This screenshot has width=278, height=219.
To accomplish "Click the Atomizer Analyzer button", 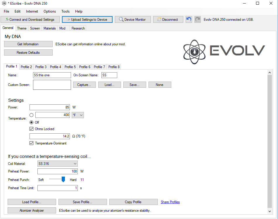I will coord(32,211).
